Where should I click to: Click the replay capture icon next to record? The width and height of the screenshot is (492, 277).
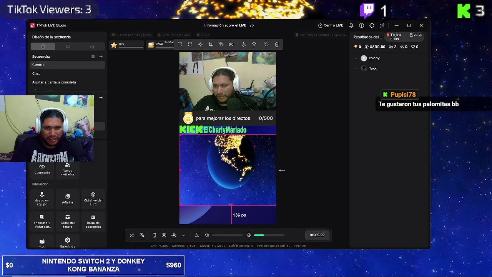tap(174, 235)
